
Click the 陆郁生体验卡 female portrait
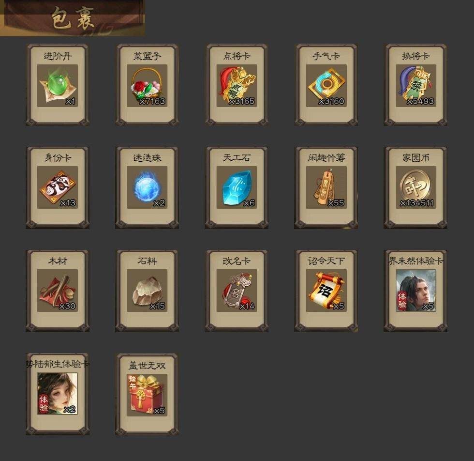coord(58,394)
